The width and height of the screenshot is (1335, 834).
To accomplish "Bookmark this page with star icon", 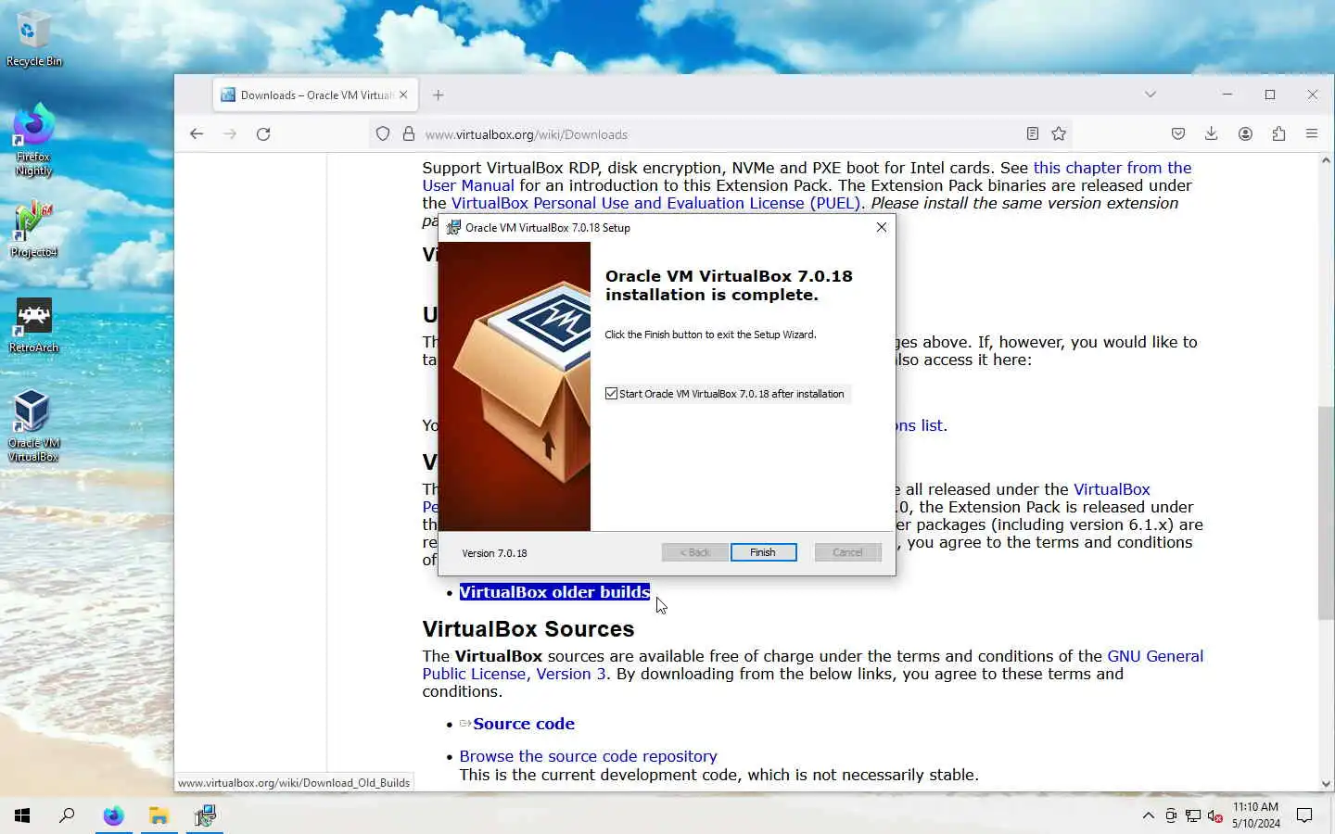I will [1059, 134].
